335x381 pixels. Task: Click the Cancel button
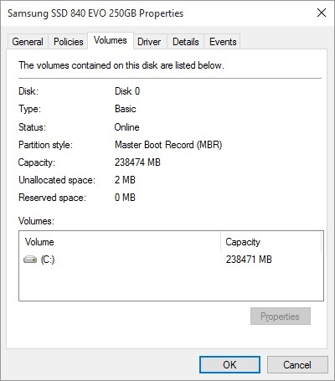[297, 364]
